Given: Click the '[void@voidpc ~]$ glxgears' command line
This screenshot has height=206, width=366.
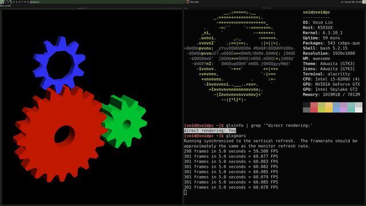Looking at the screenshot, I should click(215, 136).
